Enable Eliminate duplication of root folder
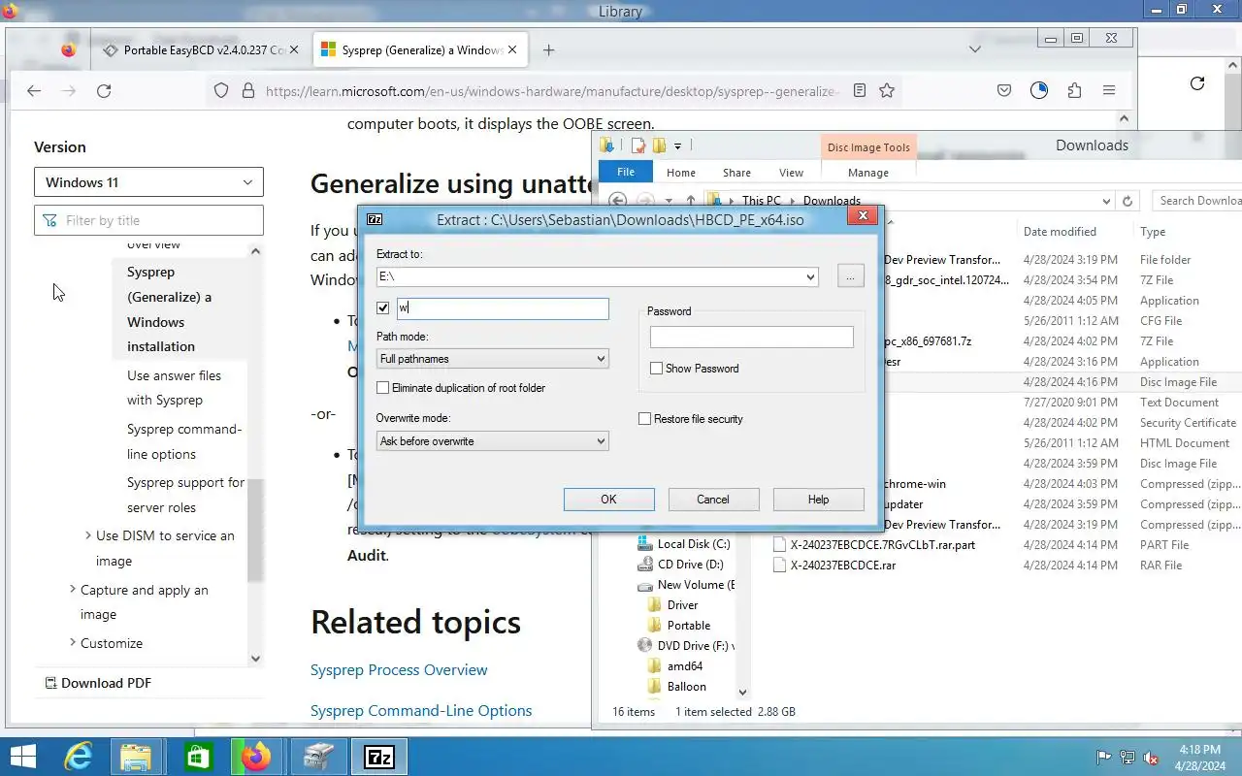This screenshot has width=1242, height=776. pos(383,388)
